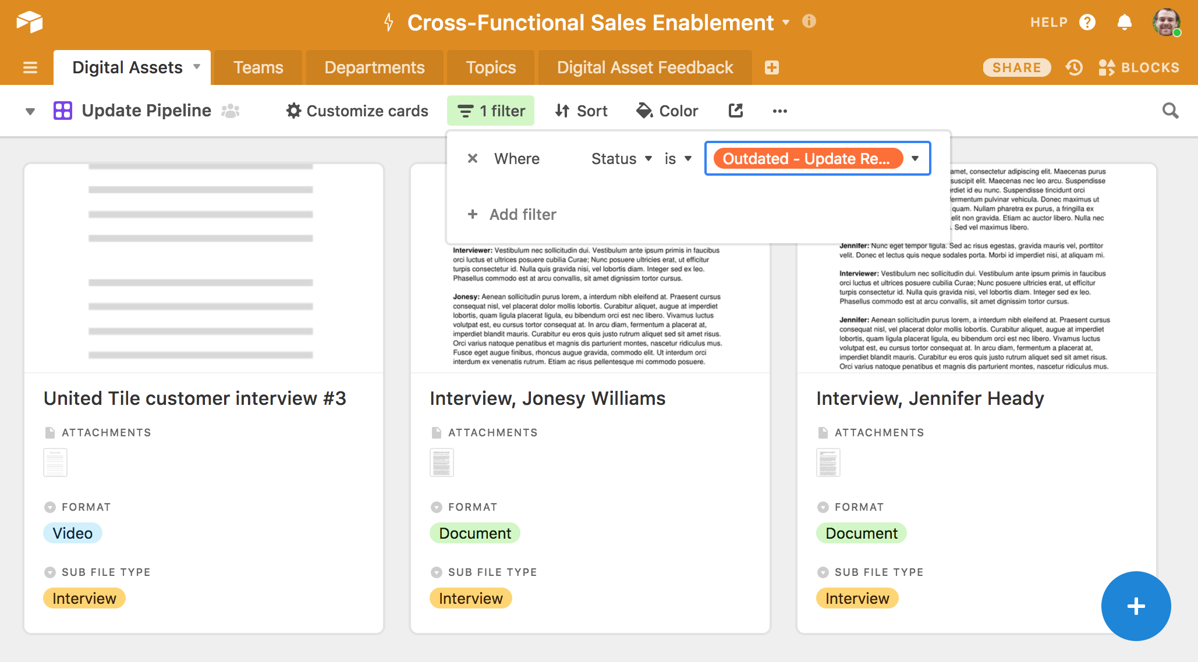The image size is (1198, 662).
Task: Click the Video format tag
Action: [x=73, y=533]
